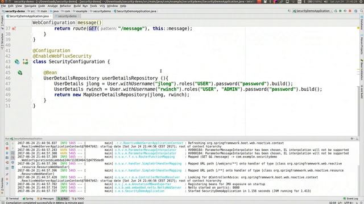Open the TODO tool window

point(78,199)
